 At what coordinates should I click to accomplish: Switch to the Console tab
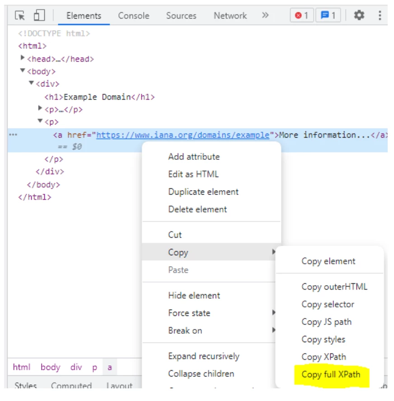tap(134, 16)
